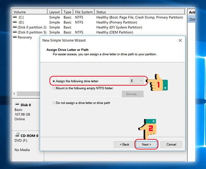Click the Next button

(146, 145)
